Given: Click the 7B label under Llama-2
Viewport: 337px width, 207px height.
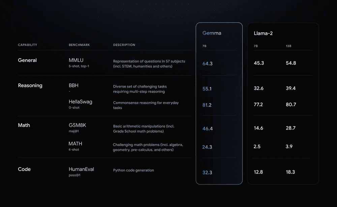Looking at the screenshot, I should (x=256, y=46).
